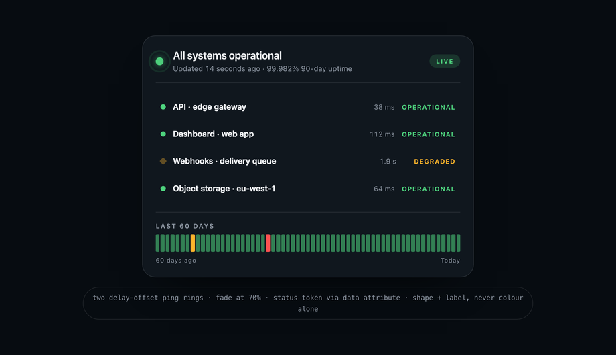Open the "Webhooks · delivery queue" service name
The image size is (616, 355).
tap(224, 161)
